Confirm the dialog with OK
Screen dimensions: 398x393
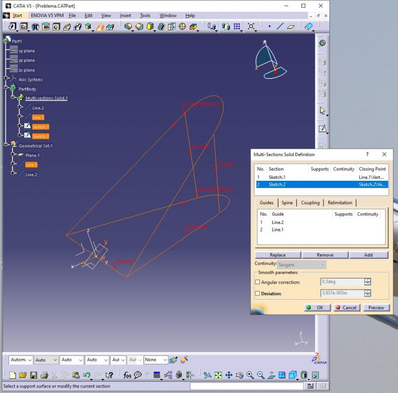pos(317,308)
